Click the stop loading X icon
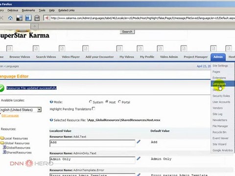 pos(1,18)
